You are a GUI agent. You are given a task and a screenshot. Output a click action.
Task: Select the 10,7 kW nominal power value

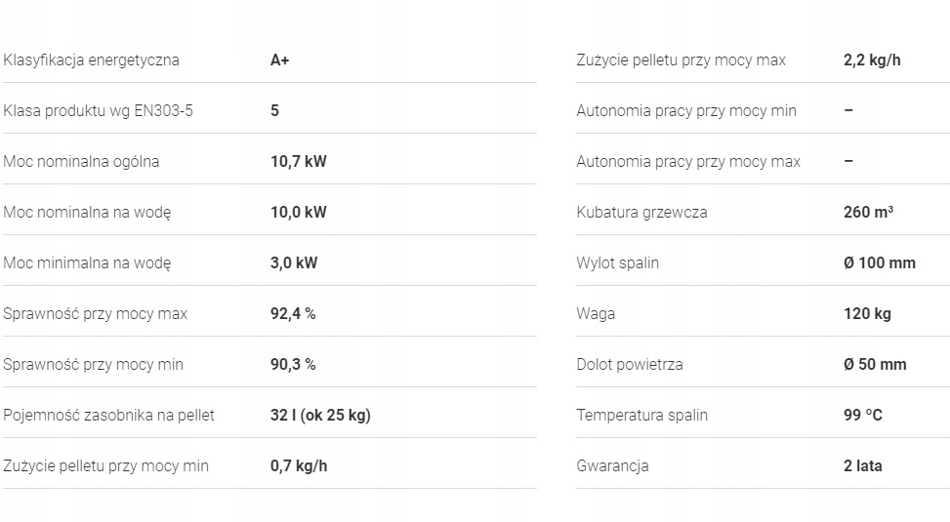[x=298, y=162]
